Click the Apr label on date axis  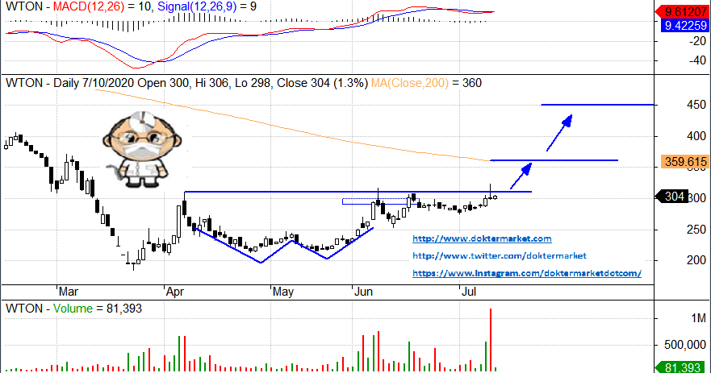[x=175, y=292]
